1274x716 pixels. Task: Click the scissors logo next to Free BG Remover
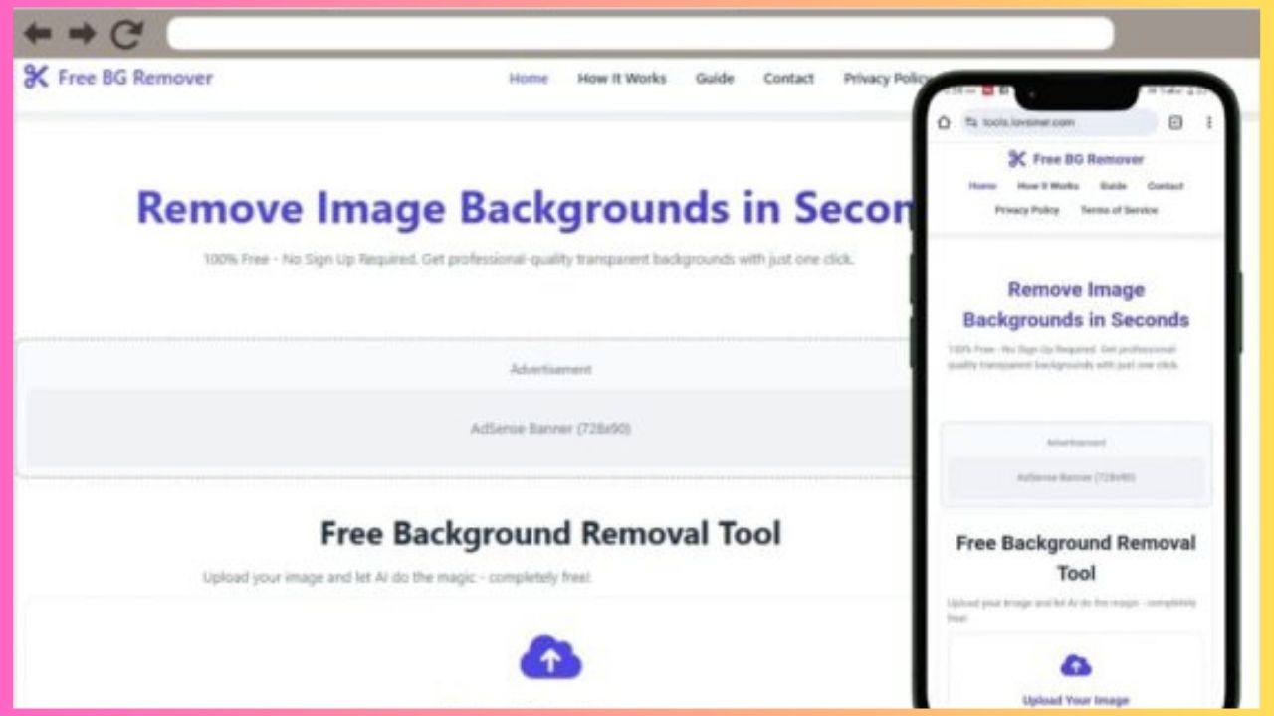click(x=35, y=77)
